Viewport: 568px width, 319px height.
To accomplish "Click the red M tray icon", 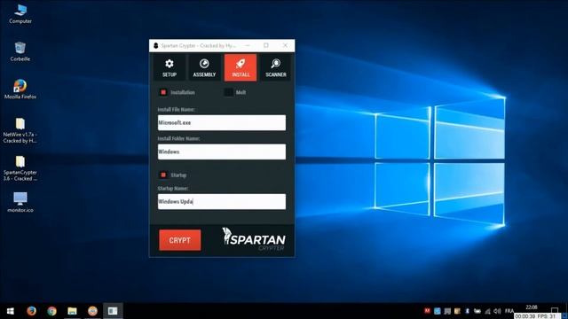I will pos(428,311).
